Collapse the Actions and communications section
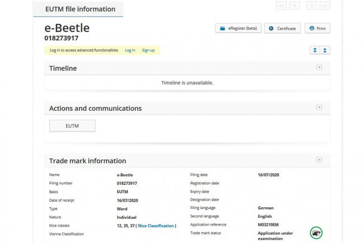Image resolution: width=364 pixels, height=243 pixels. (319, 108)
